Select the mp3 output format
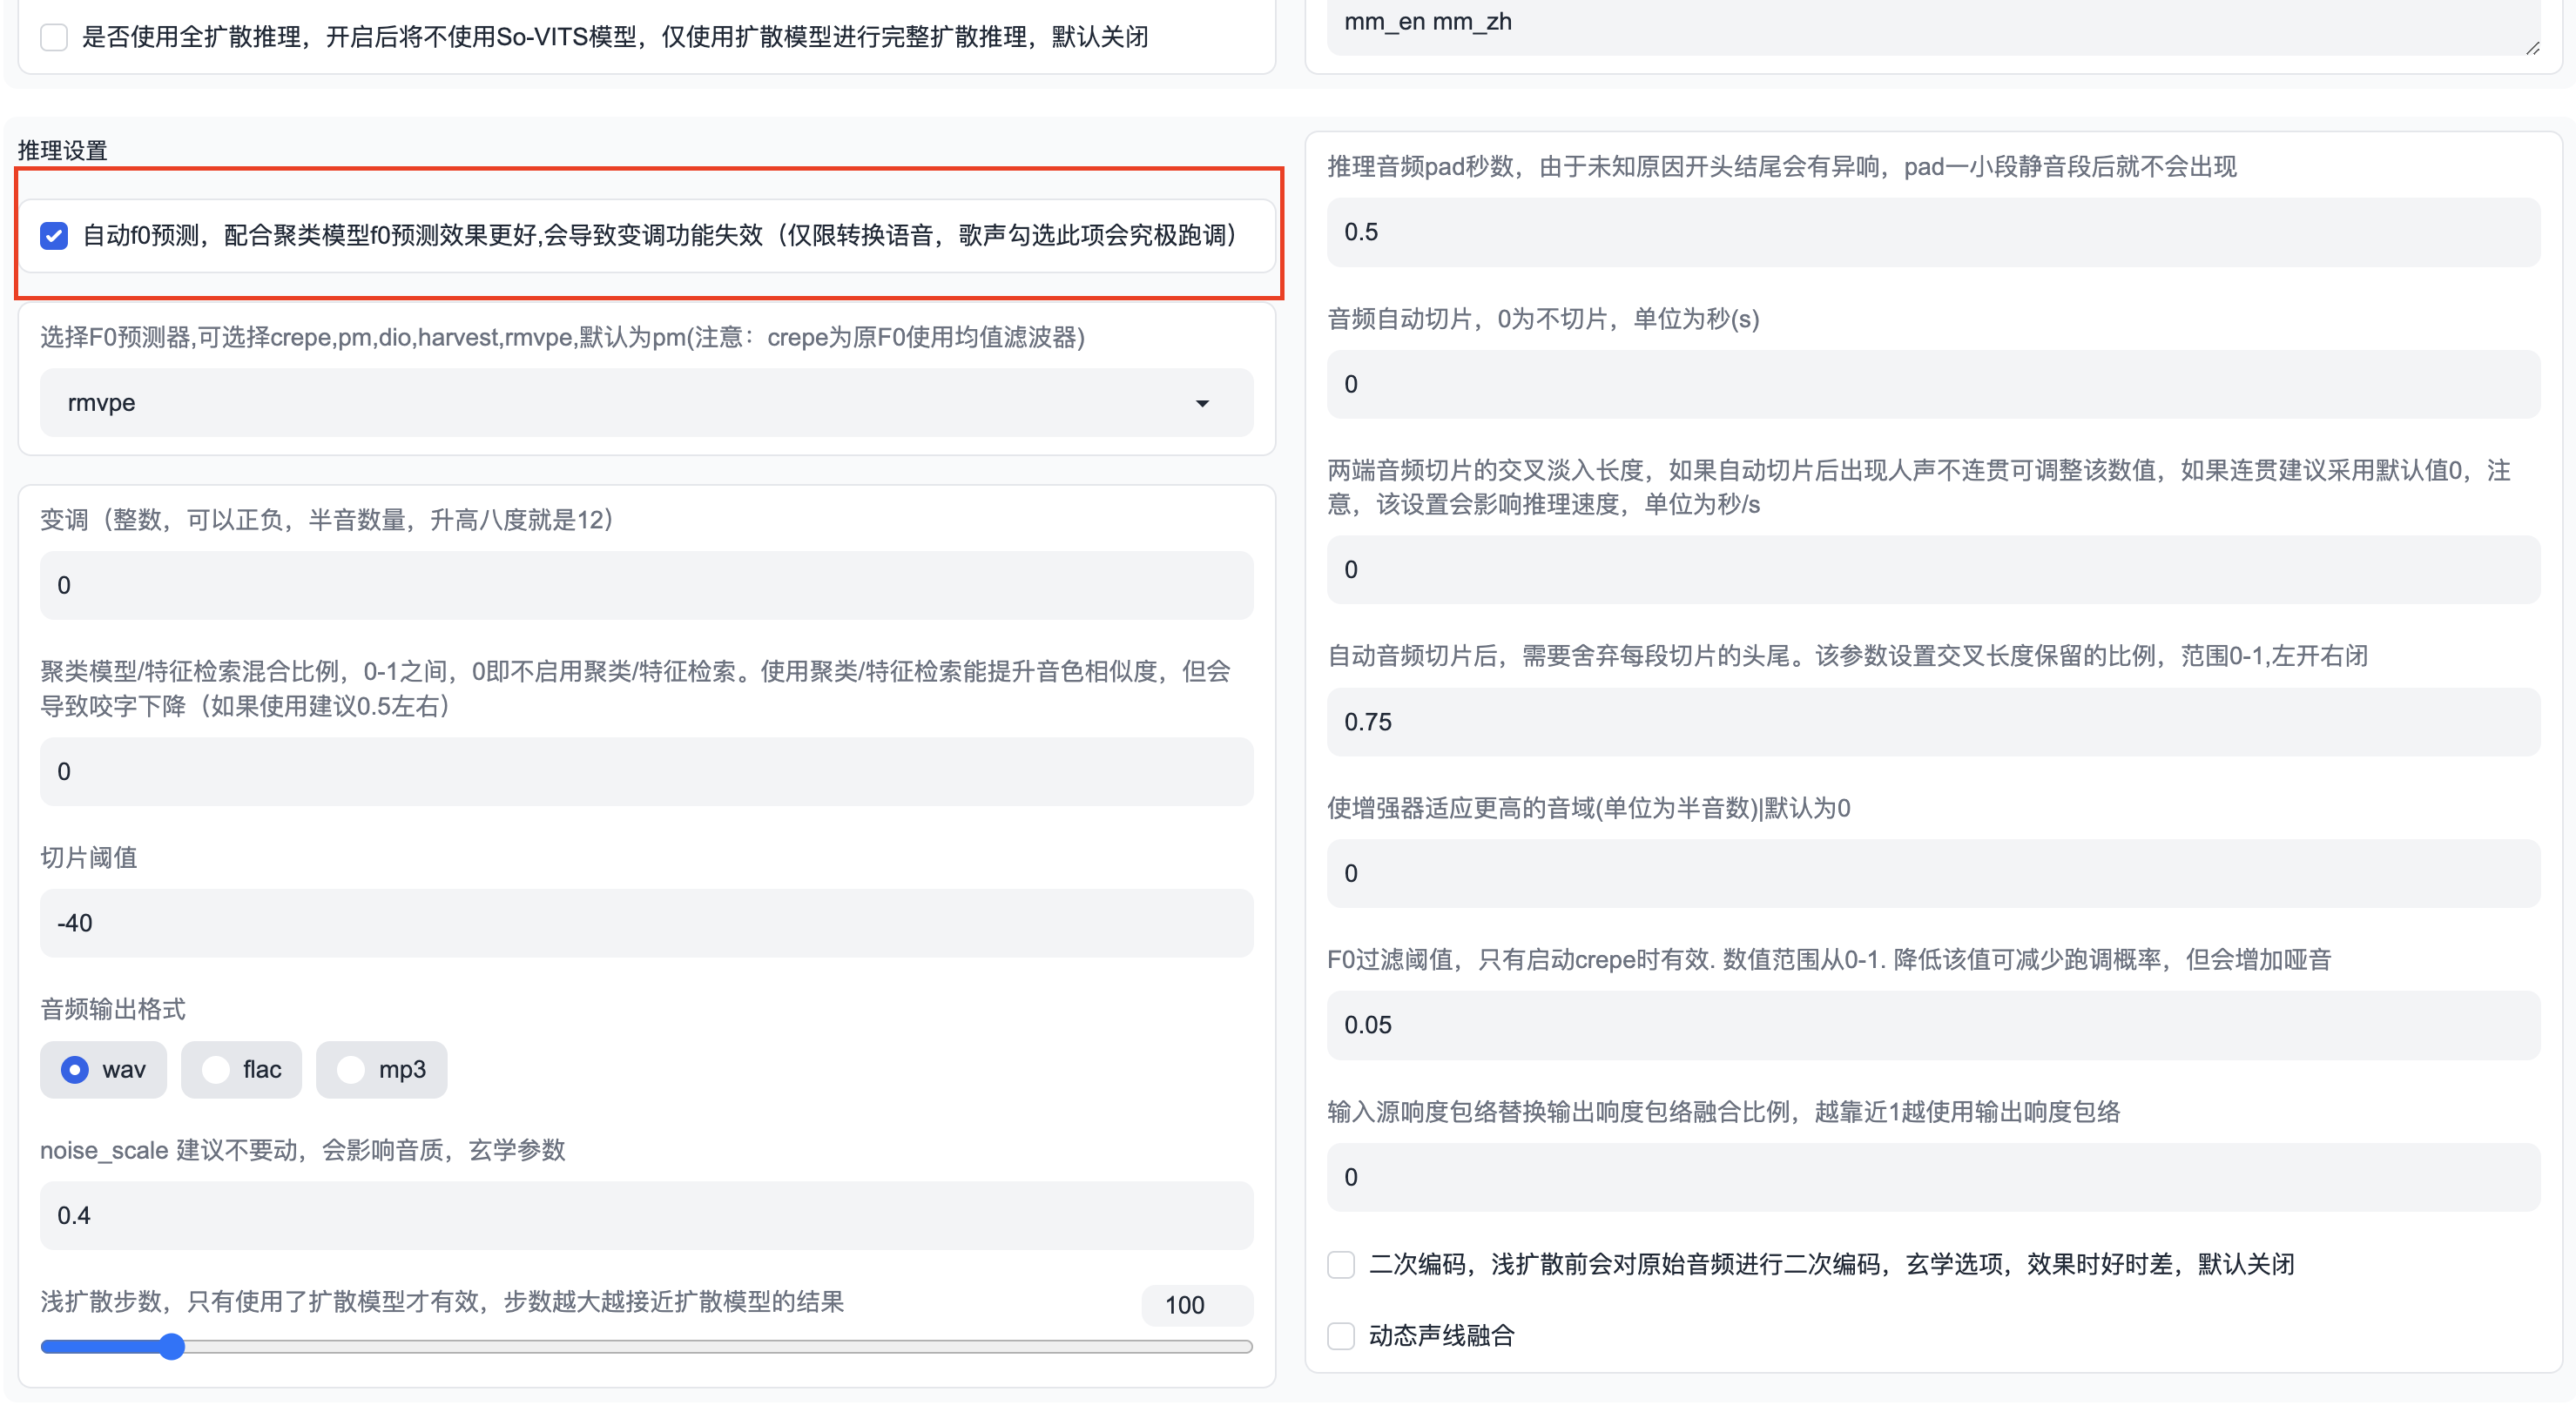Image resolution: width=2576 pixels, height=1412 pixels. [x=351, y=1069]
